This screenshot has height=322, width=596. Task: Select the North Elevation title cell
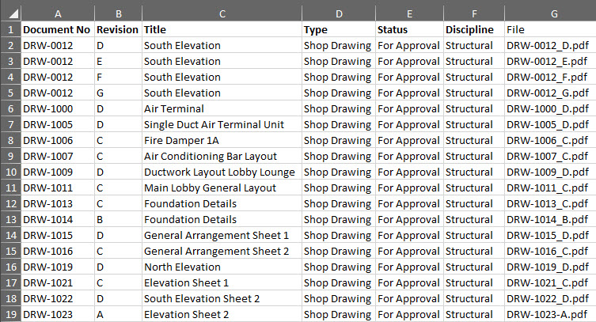pos(222,267)
